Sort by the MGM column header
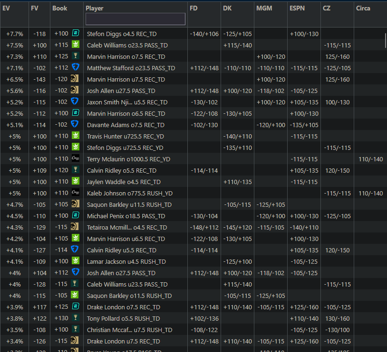Screen dimensions: 387x352 264,9
